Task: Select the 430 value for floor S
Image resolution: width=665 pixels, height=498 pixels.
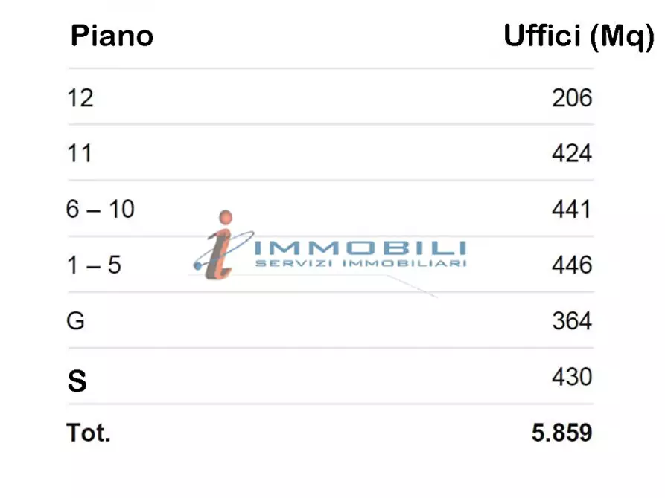Action: [572, 377]
